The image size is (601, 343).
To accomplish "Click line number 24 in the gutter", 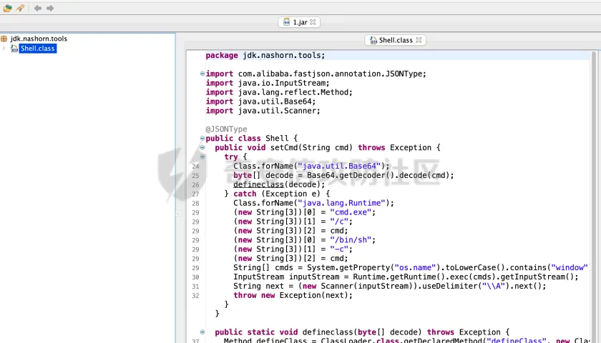I will coord(195,166).
